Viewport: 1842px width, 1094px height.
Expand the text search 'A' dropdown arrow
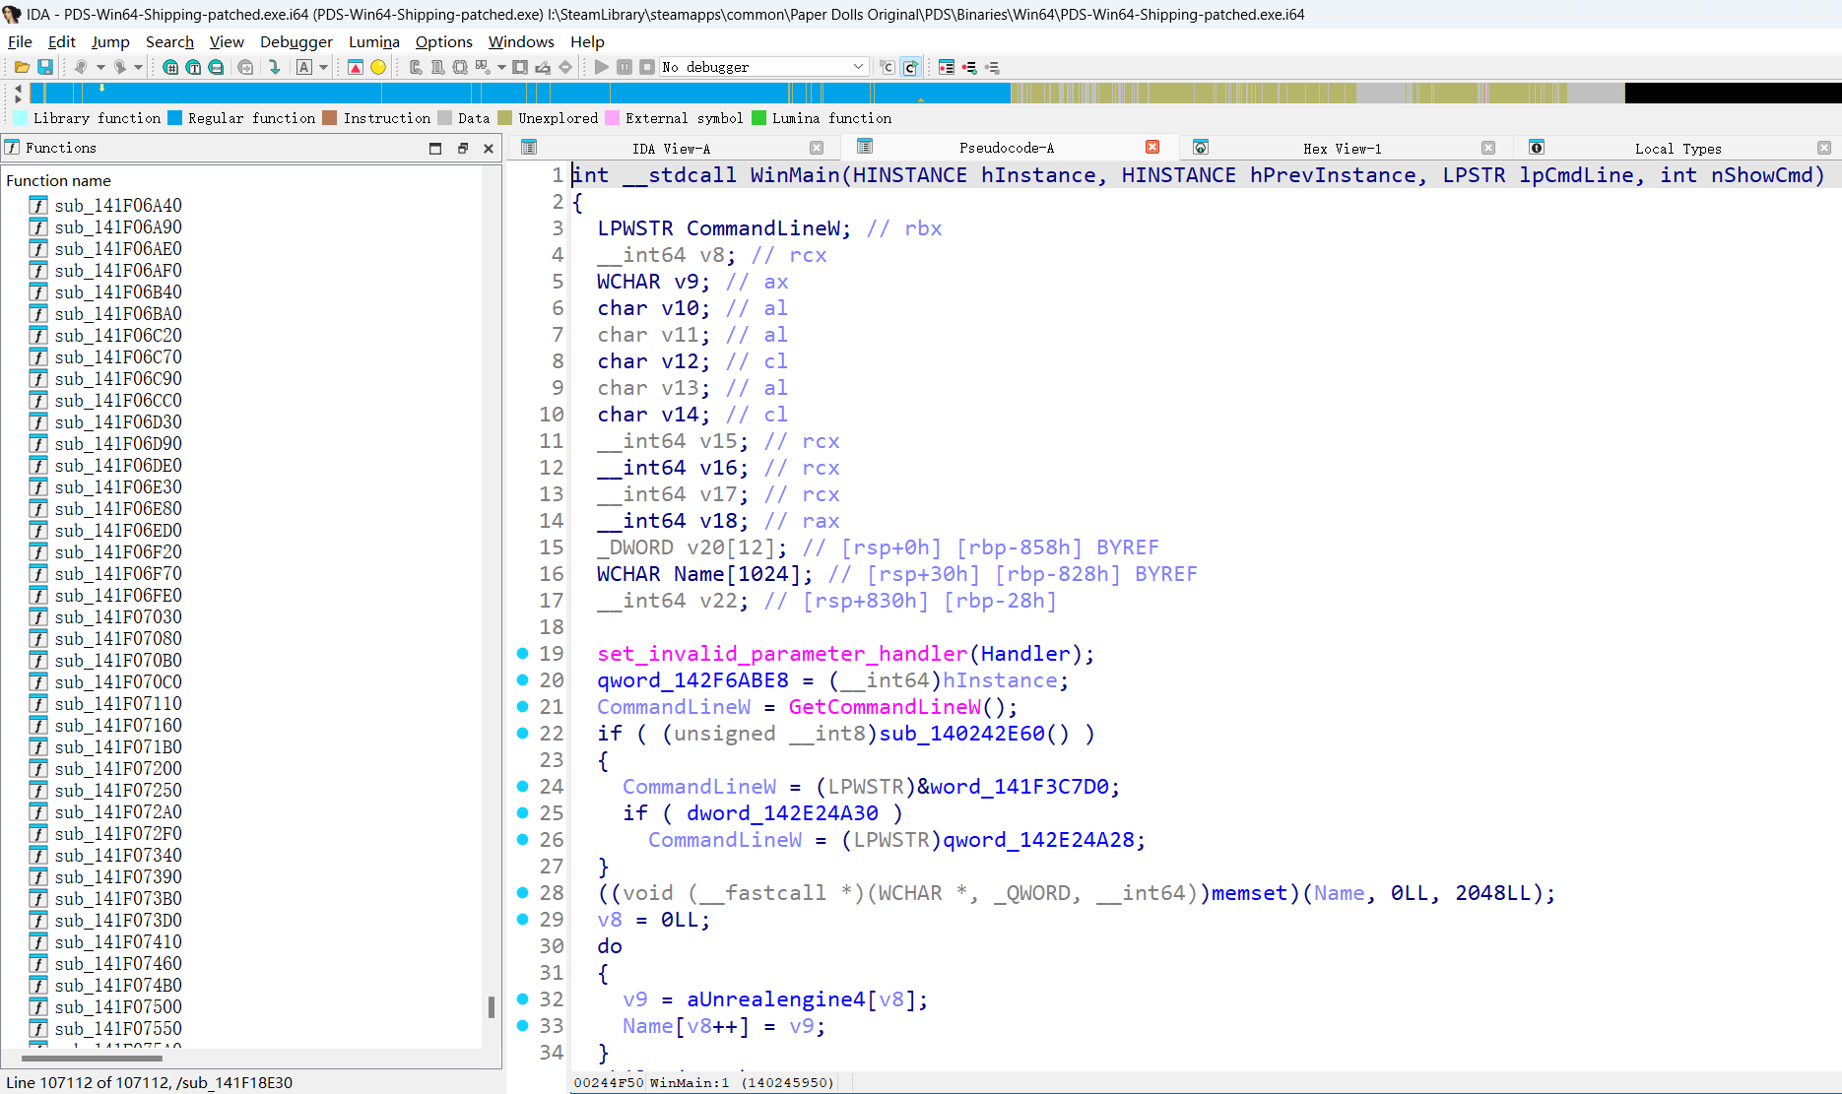pyautogui.click(x=323, y=67)
